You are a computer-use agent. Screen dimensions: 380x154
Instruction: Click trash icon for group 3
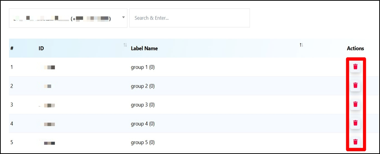click(355, 105)
